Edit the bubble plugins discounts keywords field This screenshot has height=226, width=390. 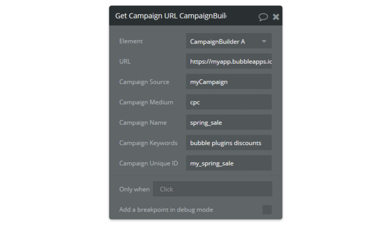click(x=229, y=143)
